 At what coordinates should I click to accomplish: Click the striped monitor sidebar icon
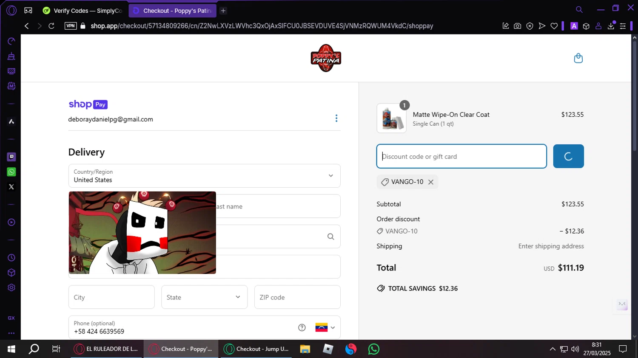(11, 71)
